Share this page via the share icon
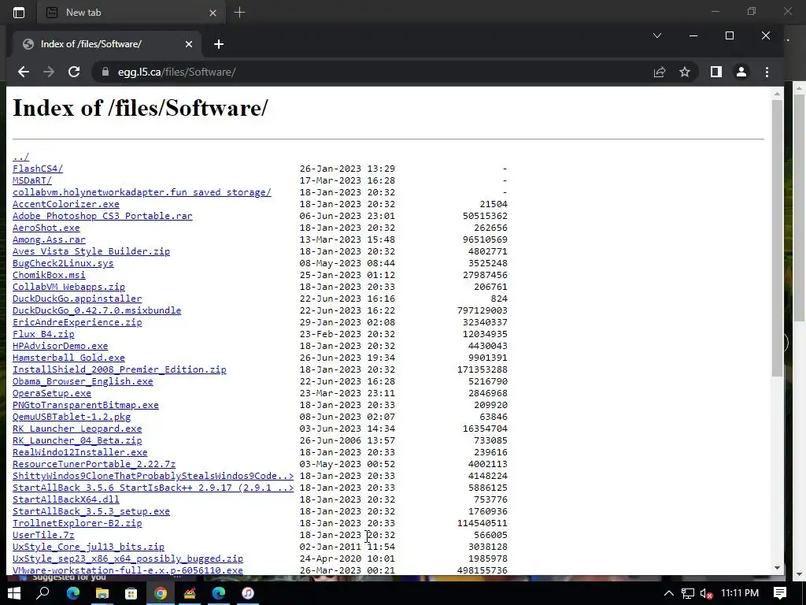Viewport: 806px width, 605px height. click(660, 72)
